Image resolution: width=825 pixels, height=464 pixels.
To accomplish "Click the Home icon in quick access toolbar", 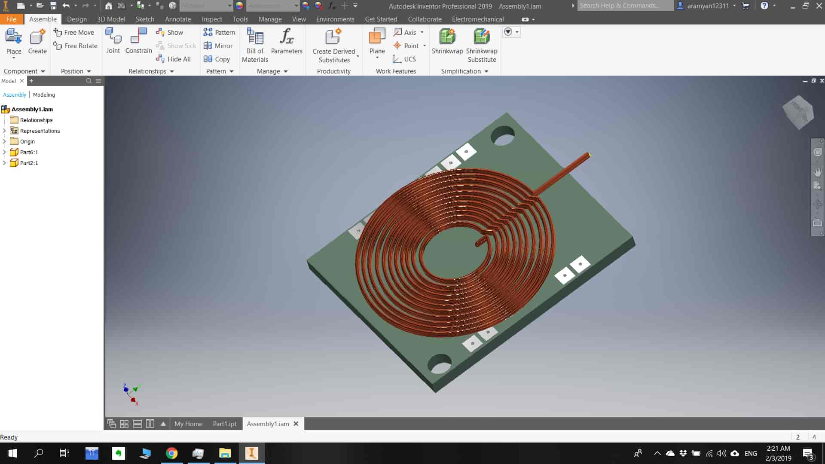I will click(x=109, y=6).
